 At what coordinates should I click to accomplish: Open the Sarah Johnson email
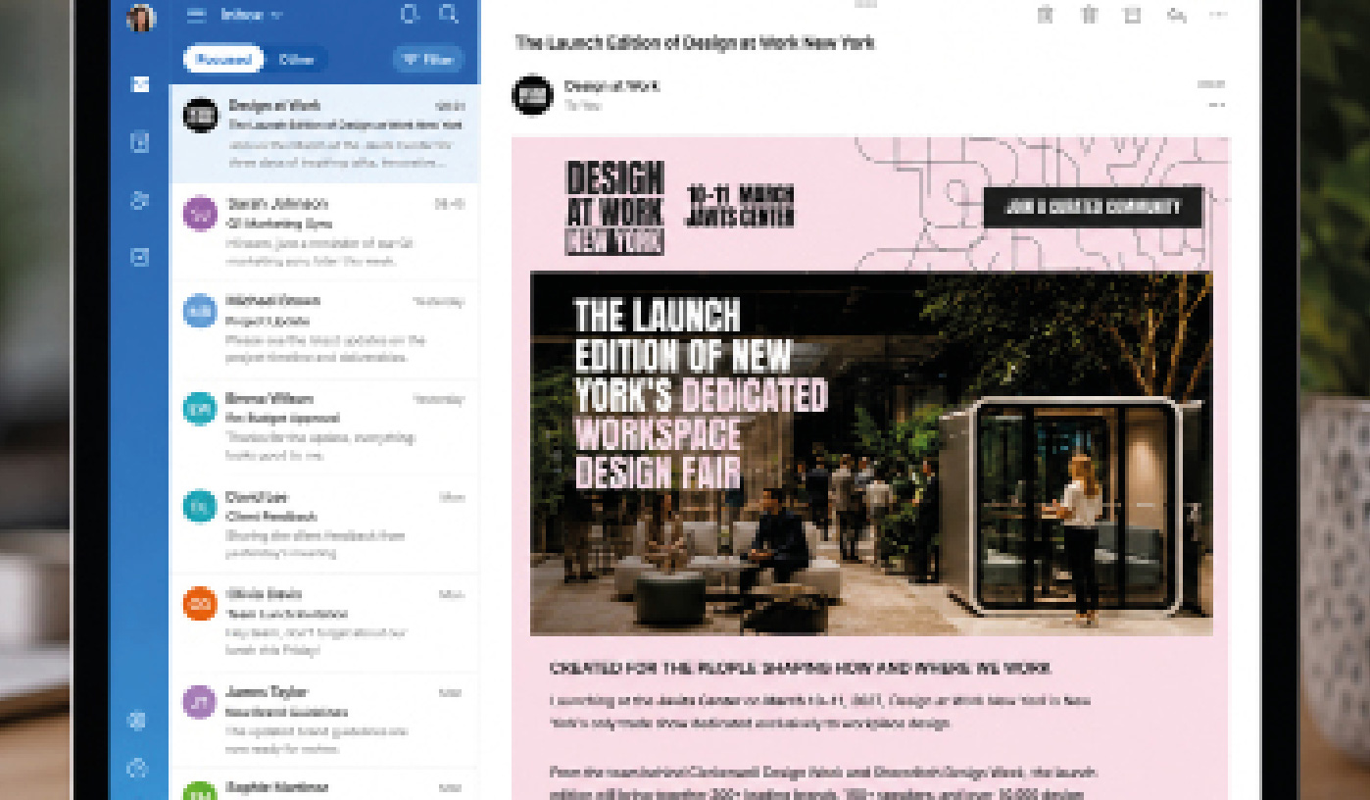coord(324,231)
